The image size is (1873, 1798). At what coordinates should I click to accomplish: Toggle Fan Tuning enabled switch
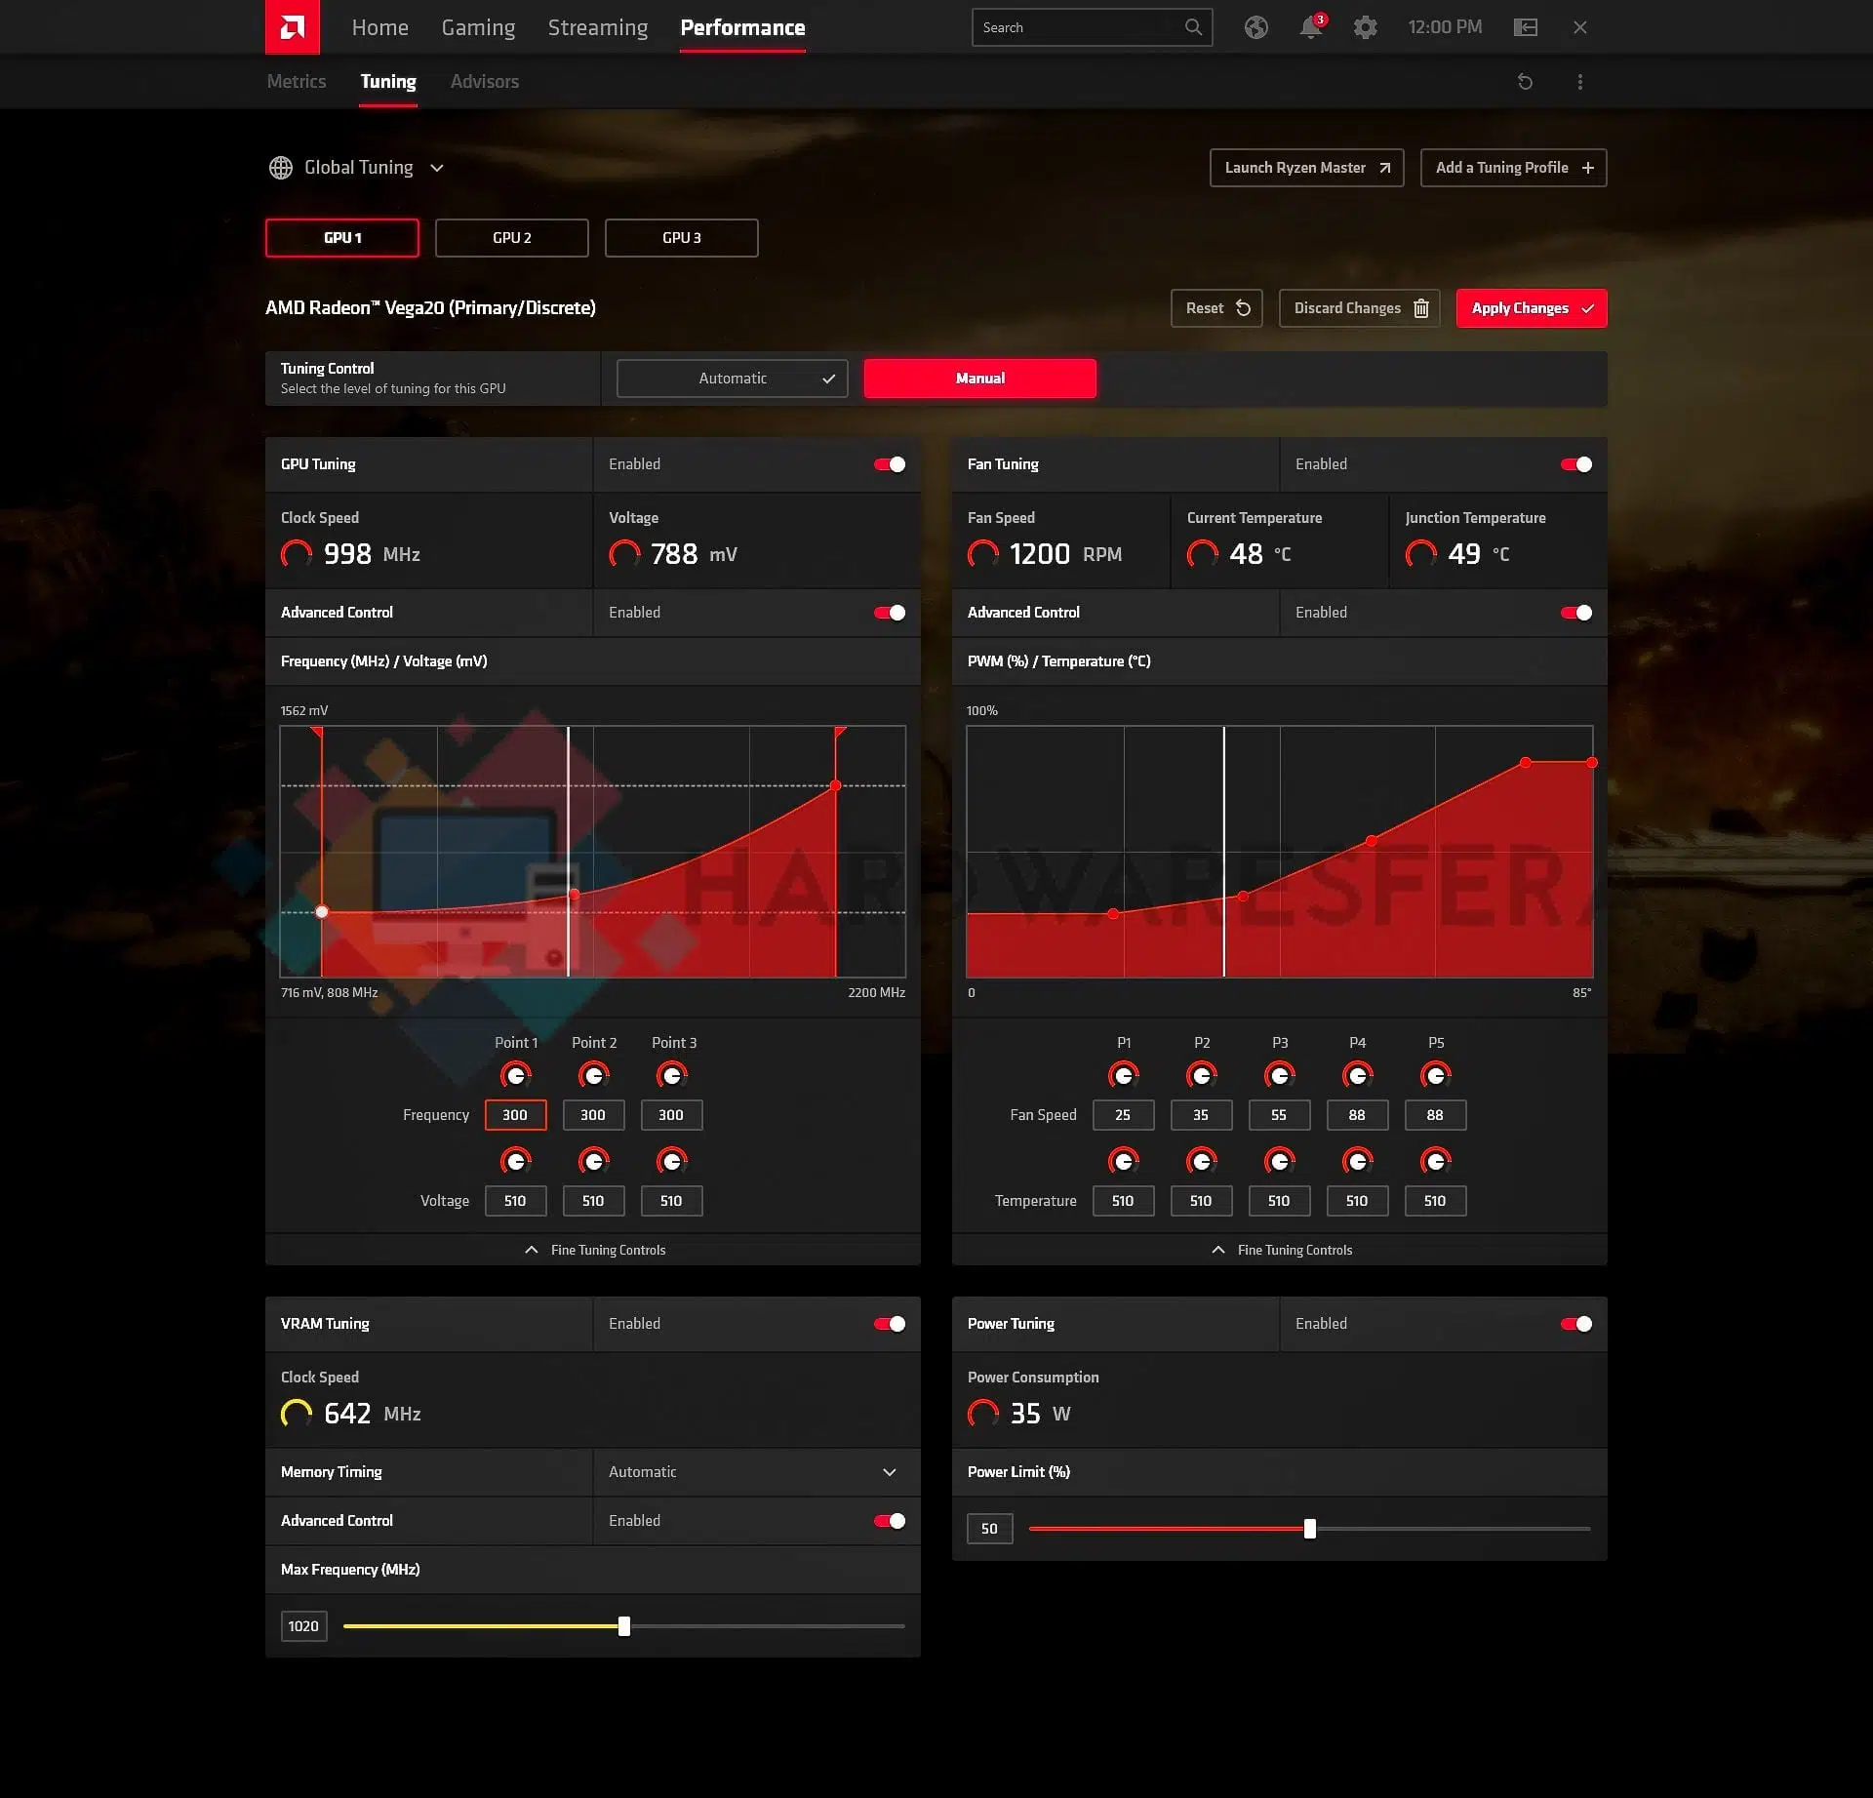[x=1576, y=464]
